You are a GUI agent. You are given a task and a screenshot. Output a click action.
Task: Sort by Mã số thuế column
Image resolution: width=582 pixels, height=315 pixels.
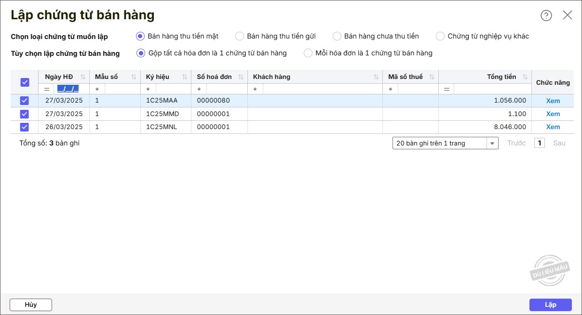click(432, 77)
